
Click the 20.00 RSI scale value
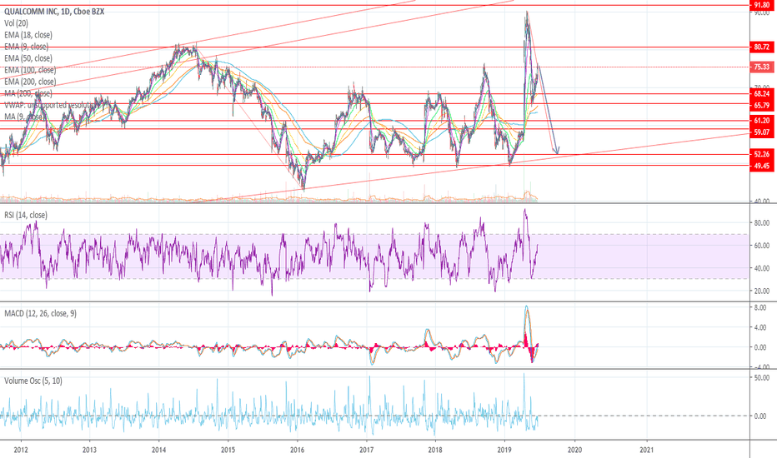coord(762,291)
